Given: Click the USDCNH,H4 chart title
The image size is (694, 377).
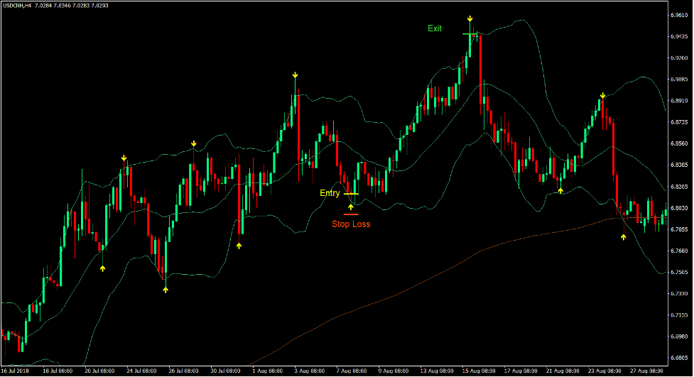Looking at the screenshot, I should pos(21,6).
